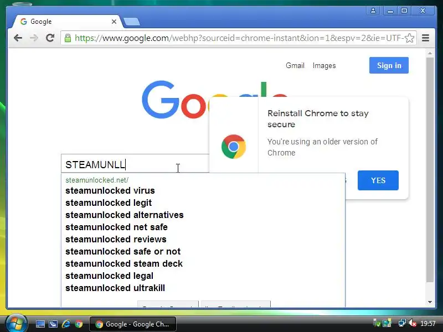Click the first system tray icon with green check

coord(377,323)
